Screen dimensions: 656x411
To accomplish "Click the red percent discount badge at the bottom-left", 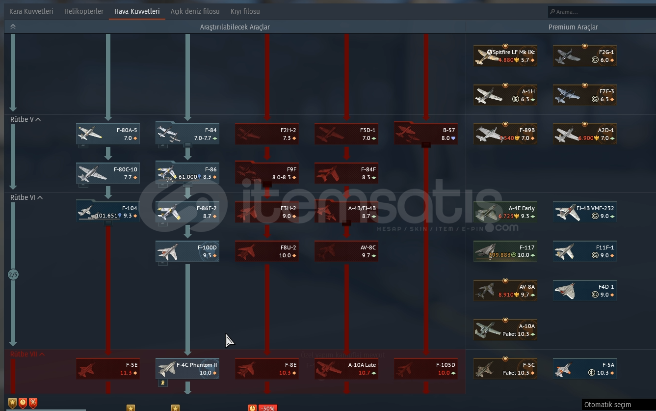I will click(33, 403).
